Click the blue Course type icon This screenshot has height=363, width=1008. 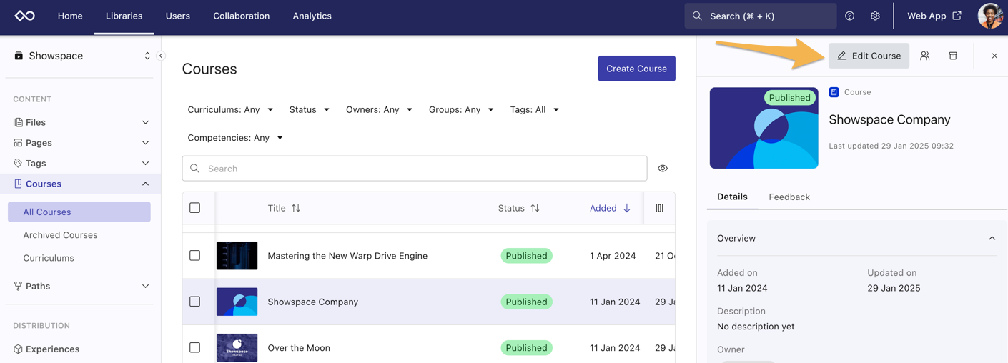click(x=834, y=92)
